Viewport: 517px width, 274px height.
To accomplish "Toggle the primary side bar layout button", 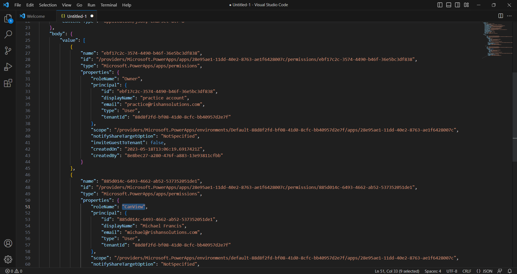I will pyautogui.click(x=440, y=5).
